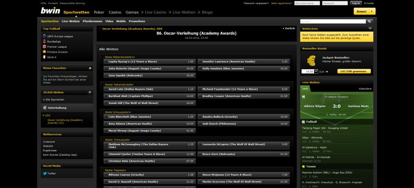Open the stake amount dropdown showing 10.00
The height and width of the screenshot is (188, 414).
316,72
